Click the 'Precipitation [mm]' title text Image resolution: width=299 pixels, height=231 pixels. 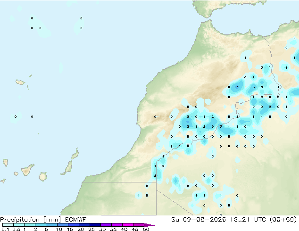31,220
